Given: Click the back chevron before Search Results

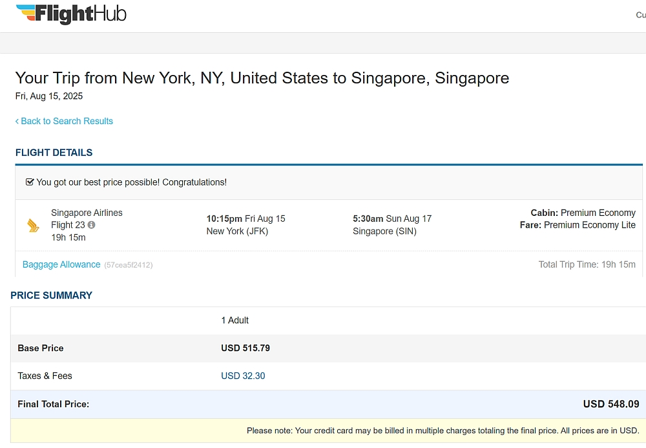Looking at the screenshot, I should tap(17, 121).
